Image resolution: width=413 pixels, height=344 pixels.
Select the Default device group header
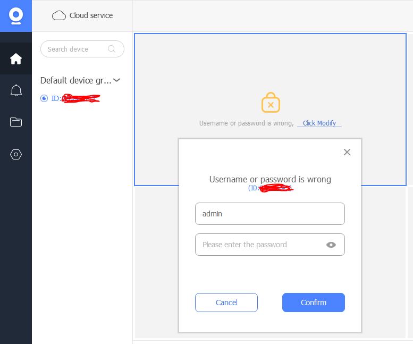(76, 81)
